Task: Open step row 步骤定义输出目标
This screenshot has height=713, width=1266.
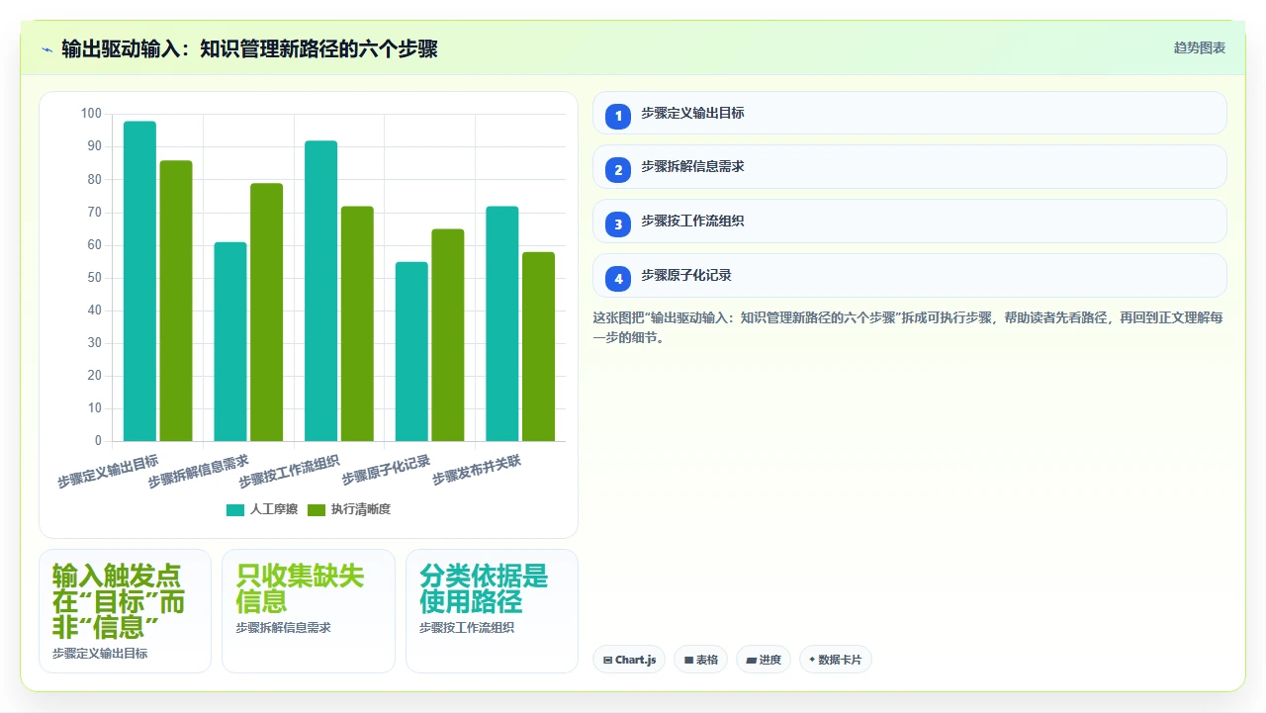Action: pos(909,113)
